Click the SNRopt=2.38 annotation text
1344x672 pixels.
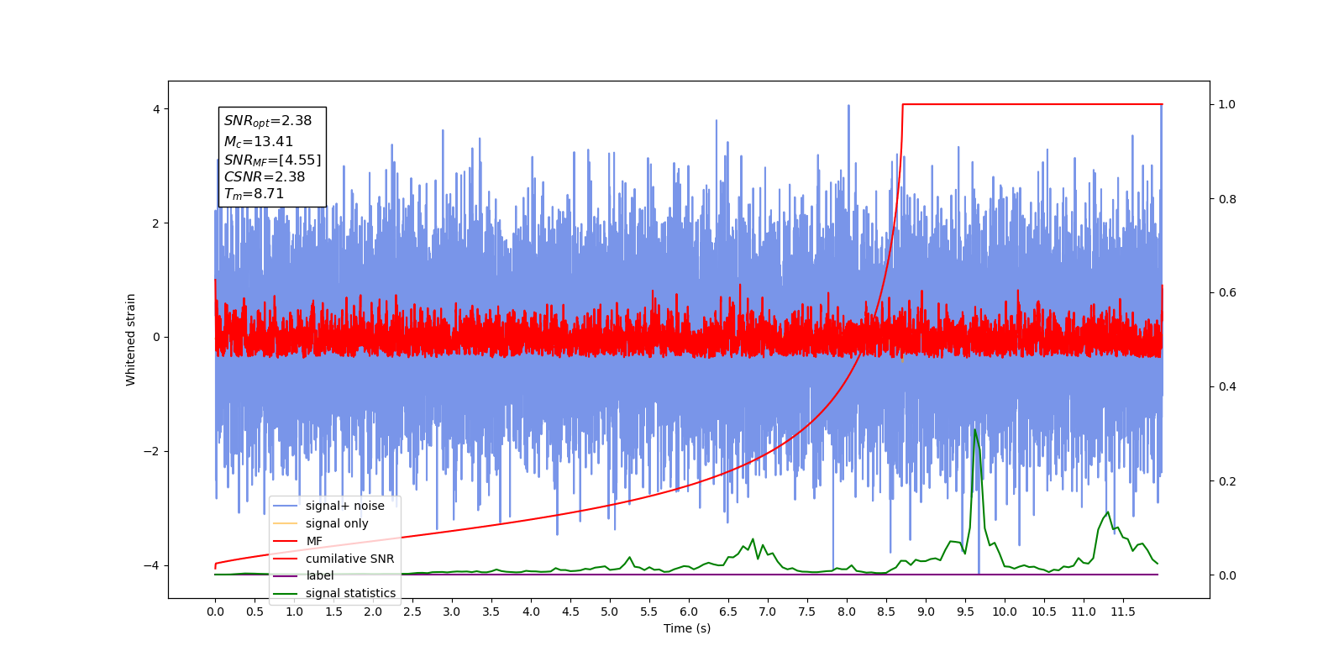click(268, 121)
